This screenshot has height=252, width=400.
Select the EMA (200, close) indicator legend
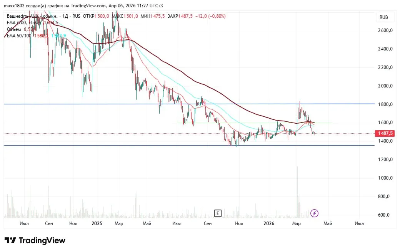pyautogui.click(x=24, y=23)
